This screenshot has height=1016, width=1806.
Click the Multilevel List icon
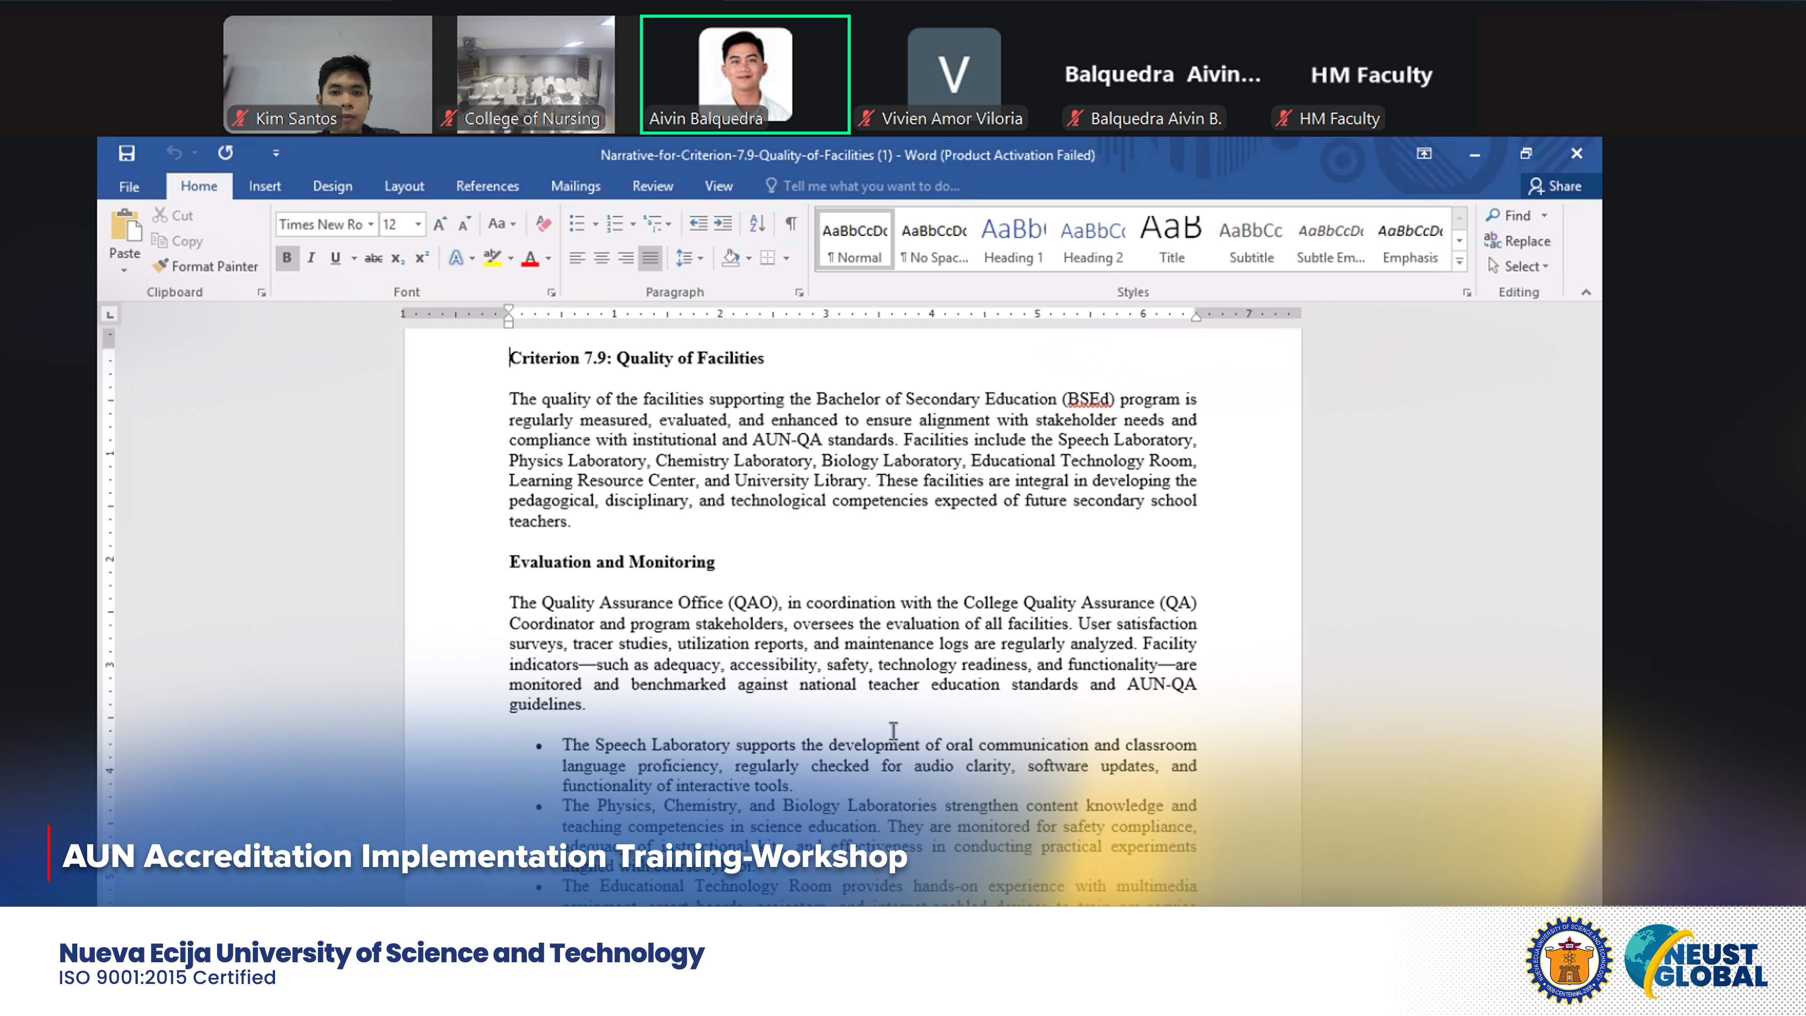pos(652,224)
